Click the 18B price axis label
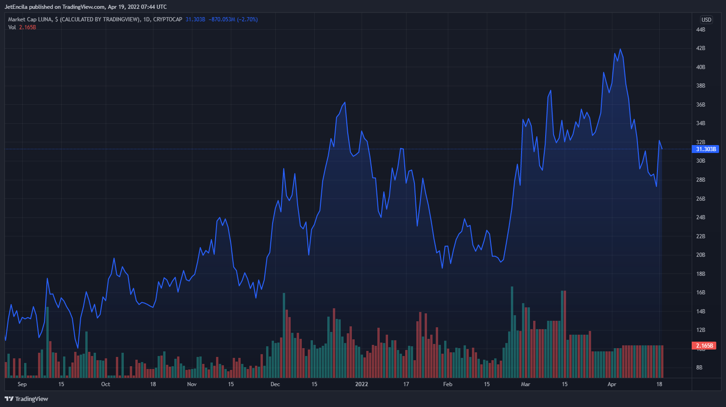726x407 pixels. (701, 274)
